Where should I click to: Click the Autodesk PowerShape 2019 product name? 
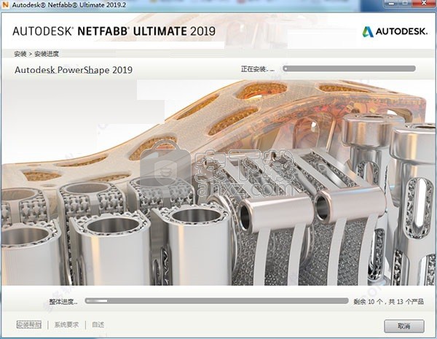pyautogui.click(x=74, y=70)
